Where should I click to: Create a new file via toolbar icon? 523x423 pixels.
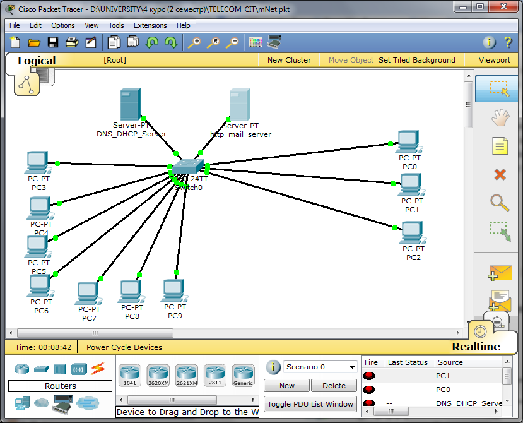tap(15, 42)
